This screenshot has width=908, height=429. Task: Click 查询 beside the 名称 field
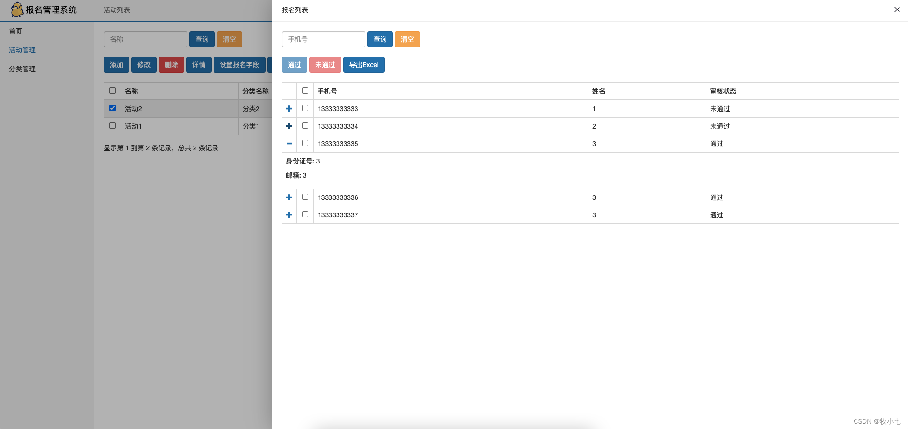(202, 39)
